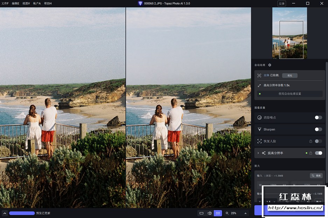Select the single image view icon
Image resolution: width=328 pixels, height=218 pixels.
point(201,213)
